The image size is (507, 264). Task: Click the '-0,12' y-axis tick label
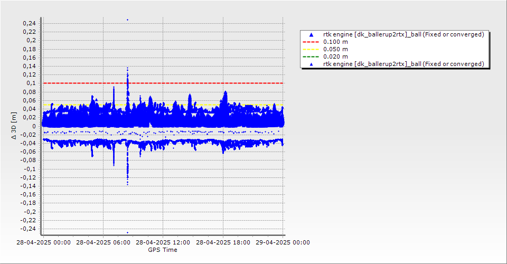coord(28,177)
